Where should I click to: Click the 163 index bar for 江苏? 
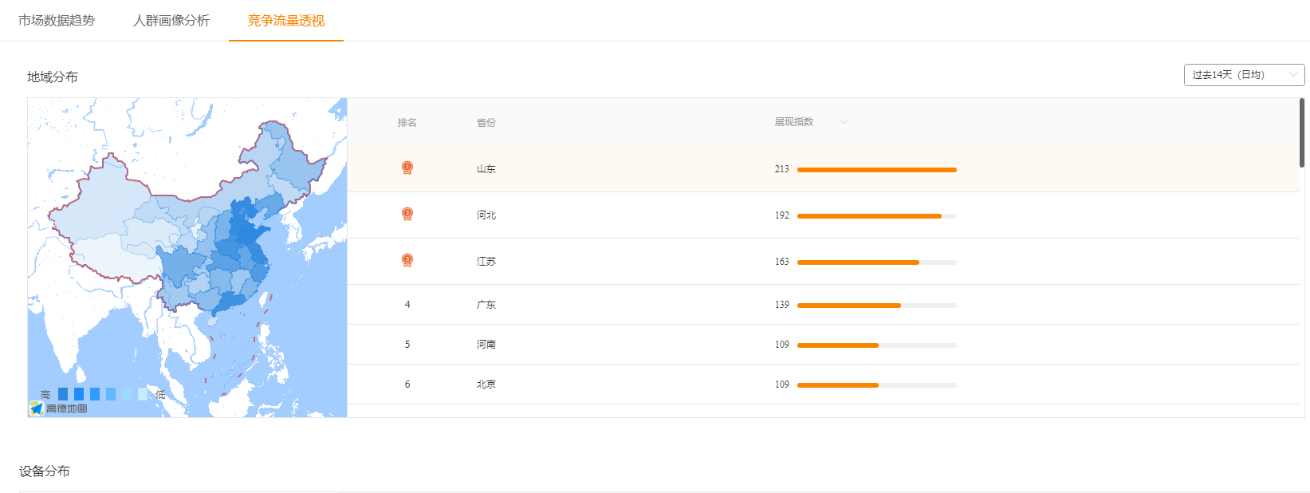(877, 262)
